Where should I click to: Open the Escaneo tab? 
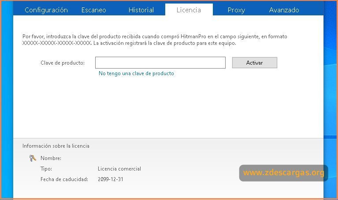(x=93, y=10)
